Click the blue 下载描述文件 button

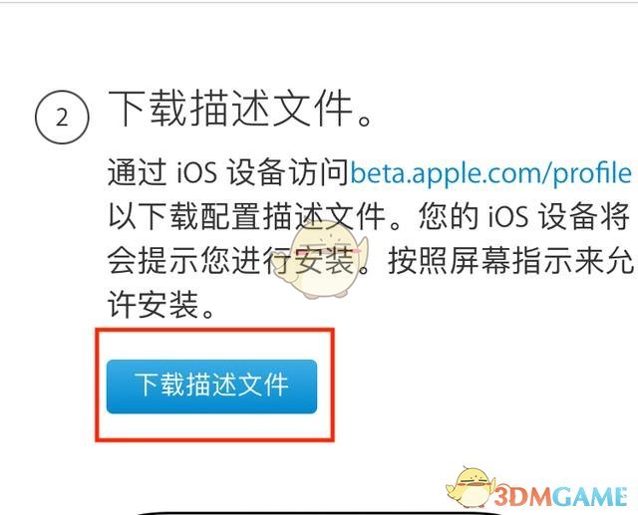(x=211, y=386)
